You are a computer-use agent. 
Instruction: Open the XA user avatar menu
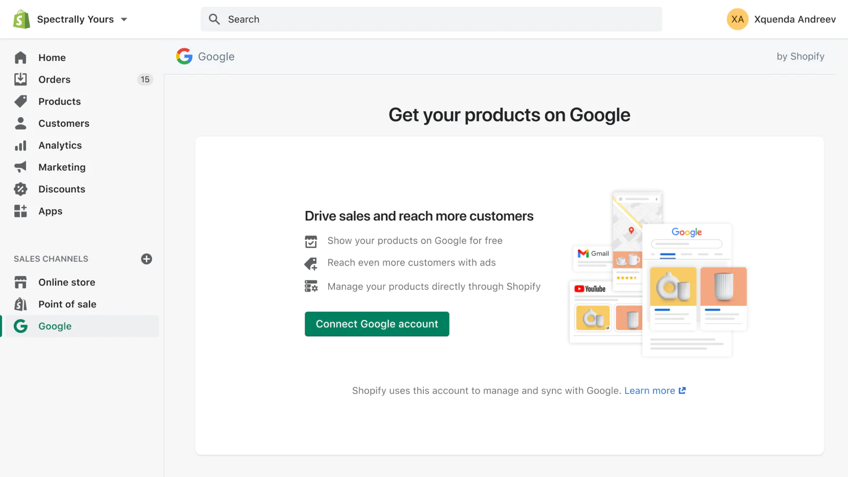(737, 19)
